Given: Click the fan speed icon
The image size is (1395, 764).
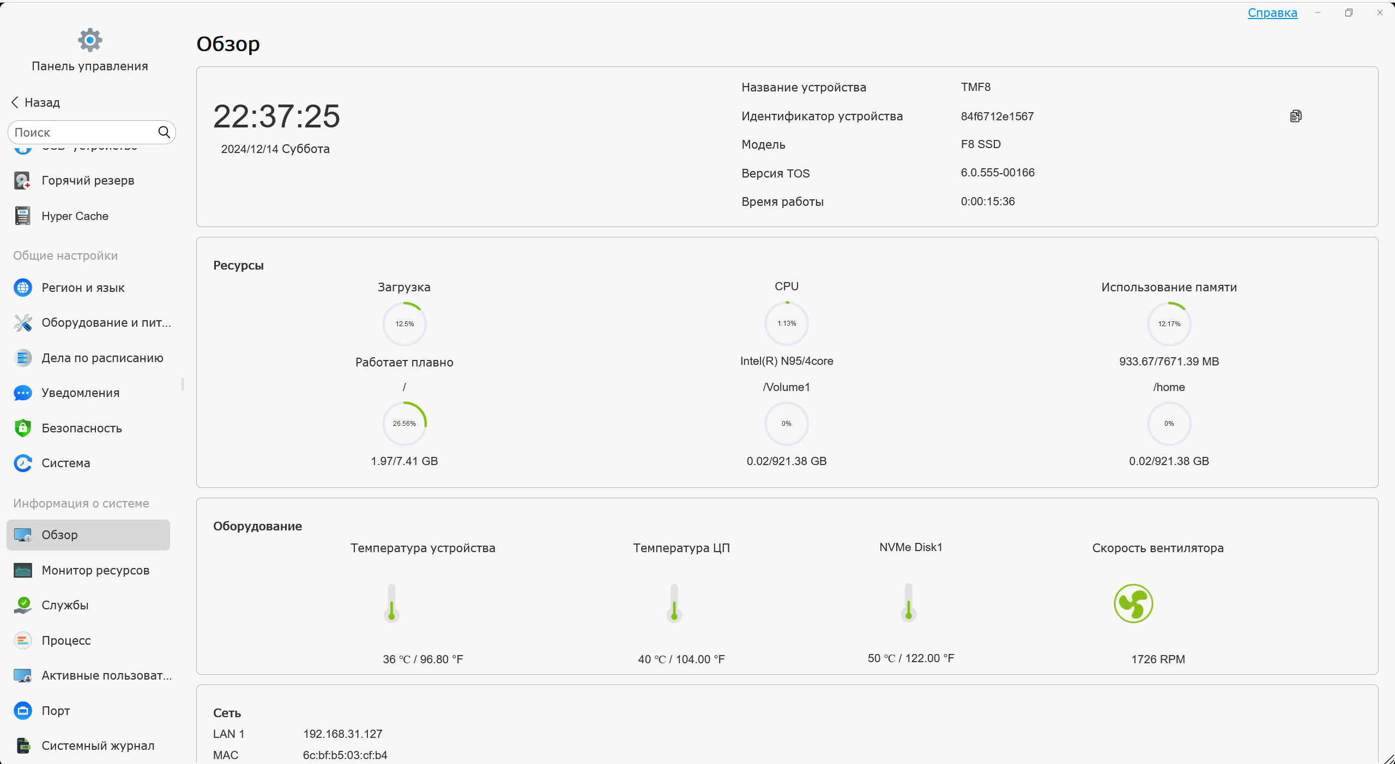Looking at the screenshot, I should tap(1133, 603).
